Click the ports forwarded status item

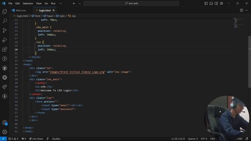point(24,139)
